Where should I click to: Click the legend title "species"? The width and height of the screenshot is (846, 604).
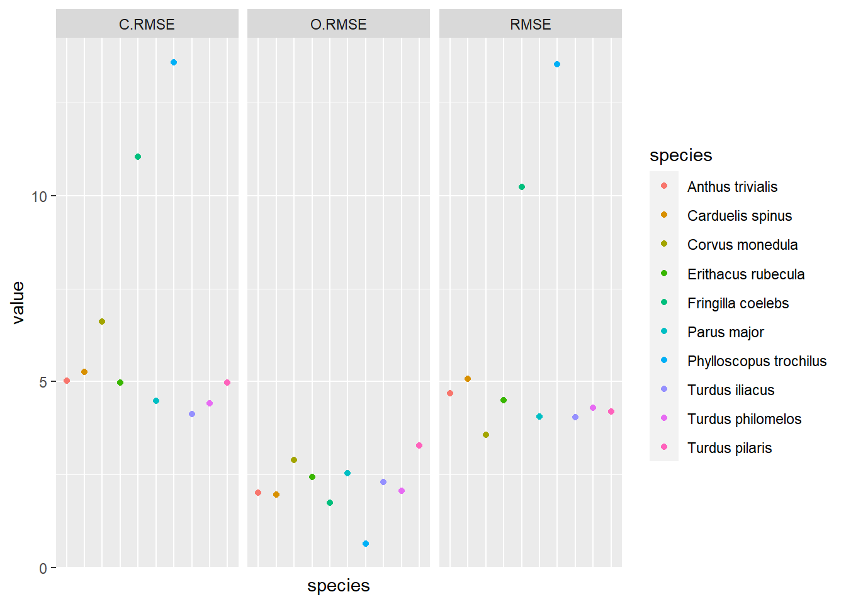680,155
